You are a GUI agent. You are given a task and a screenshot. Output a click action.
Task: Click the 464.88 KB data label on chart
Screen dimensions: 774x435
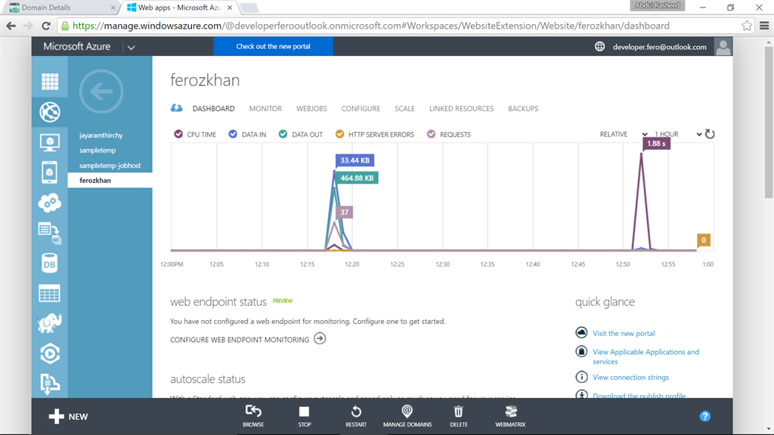click(357, 178)
